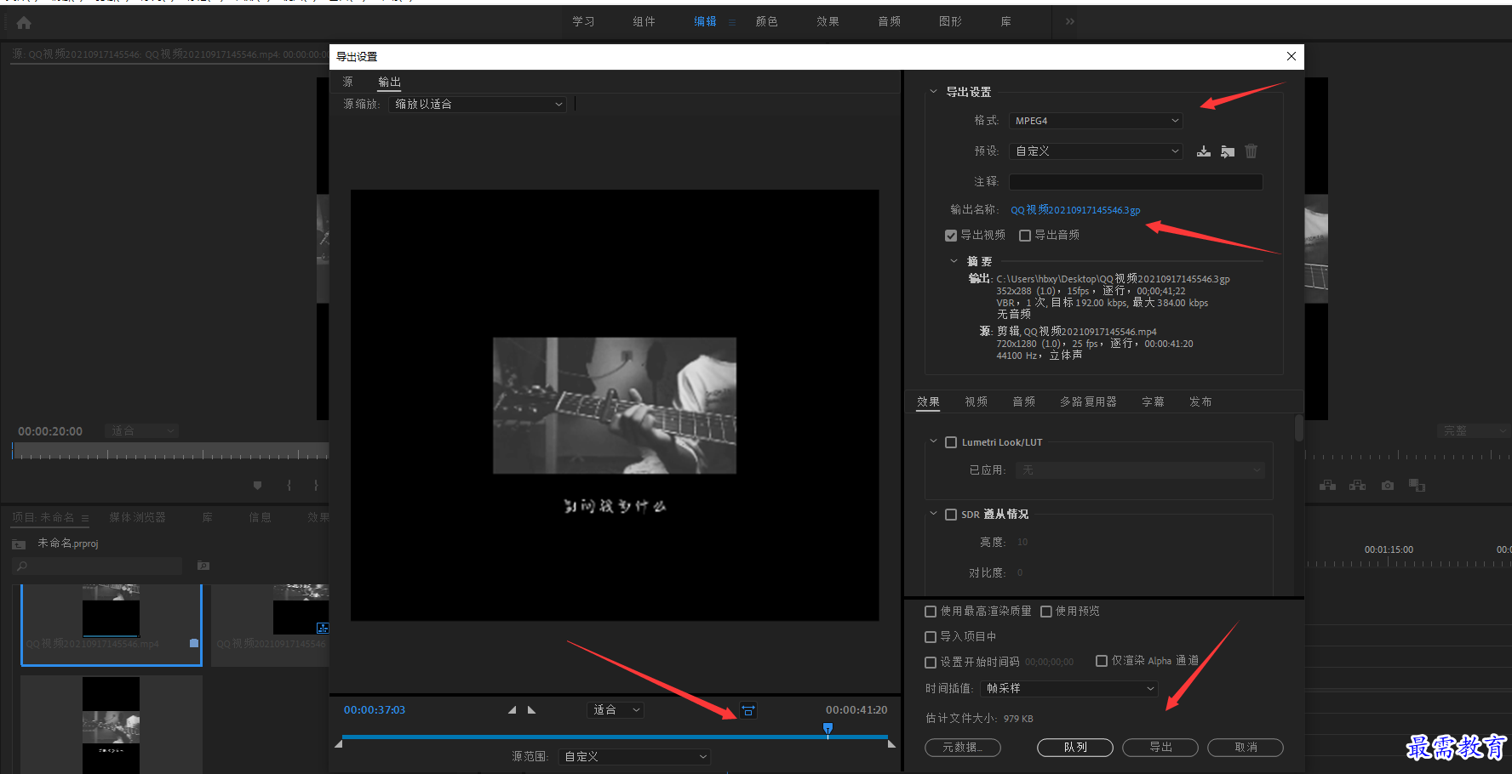Image resolution: width=1512 pixels, height=774 pixels.
Task: Click the set out point triangle icon
Action: click(x=532, y=709)
